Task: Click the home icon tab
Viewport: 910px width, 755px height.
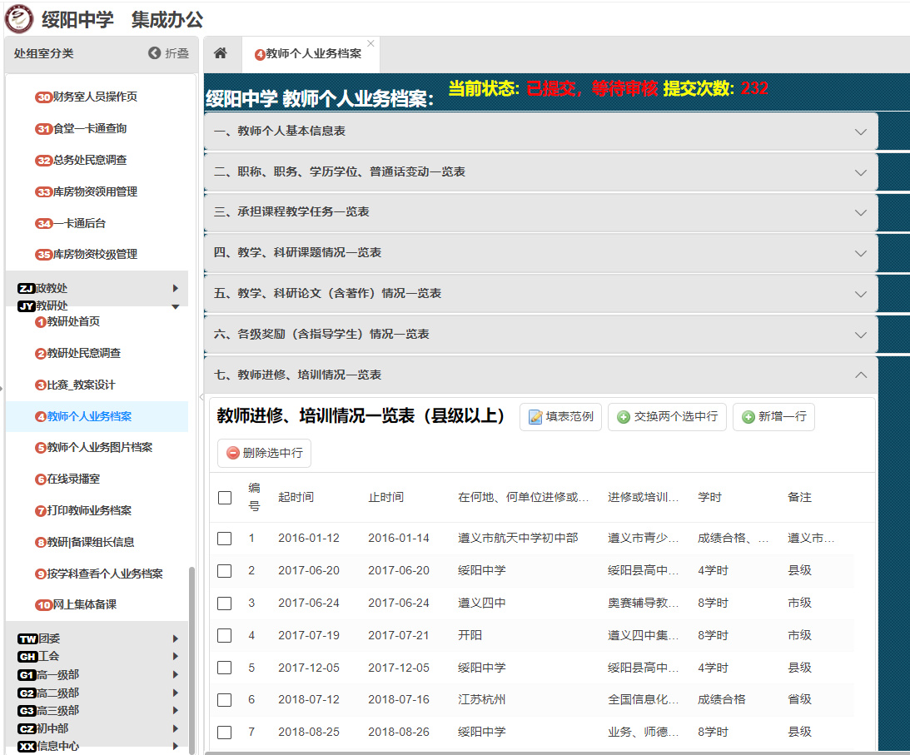Action: tap(221, 53)
